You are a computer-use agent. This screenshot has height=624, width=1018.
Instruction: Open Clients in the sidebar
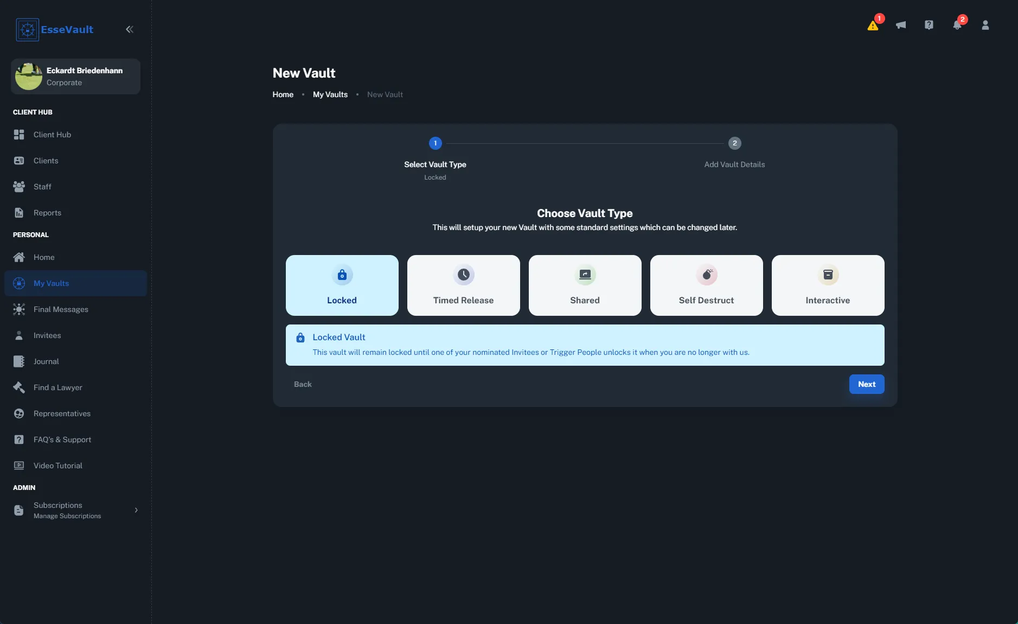pyautogui.click(x=76, y=161)
